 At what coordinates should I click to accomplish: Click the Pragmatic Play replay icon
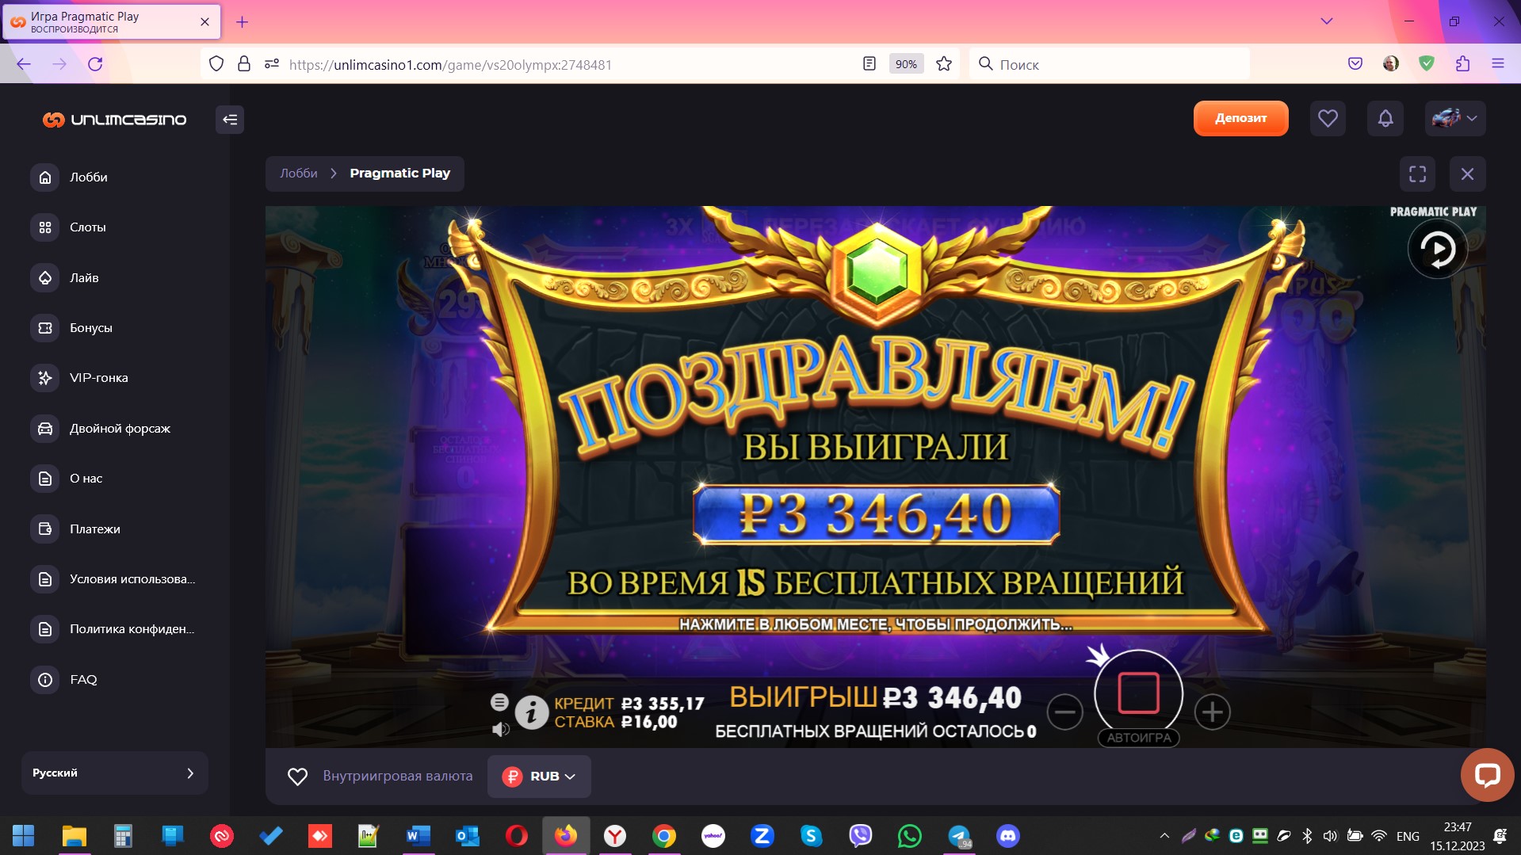(1437, 250)
